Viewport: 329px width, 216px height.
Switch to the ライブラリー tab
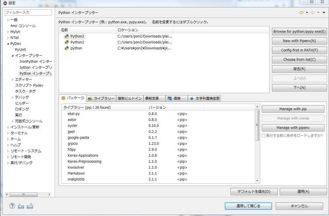tap(101, 98)
